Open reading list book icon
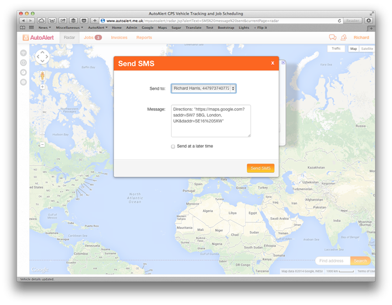The image size is (392, 305). [x=23, y=28]
